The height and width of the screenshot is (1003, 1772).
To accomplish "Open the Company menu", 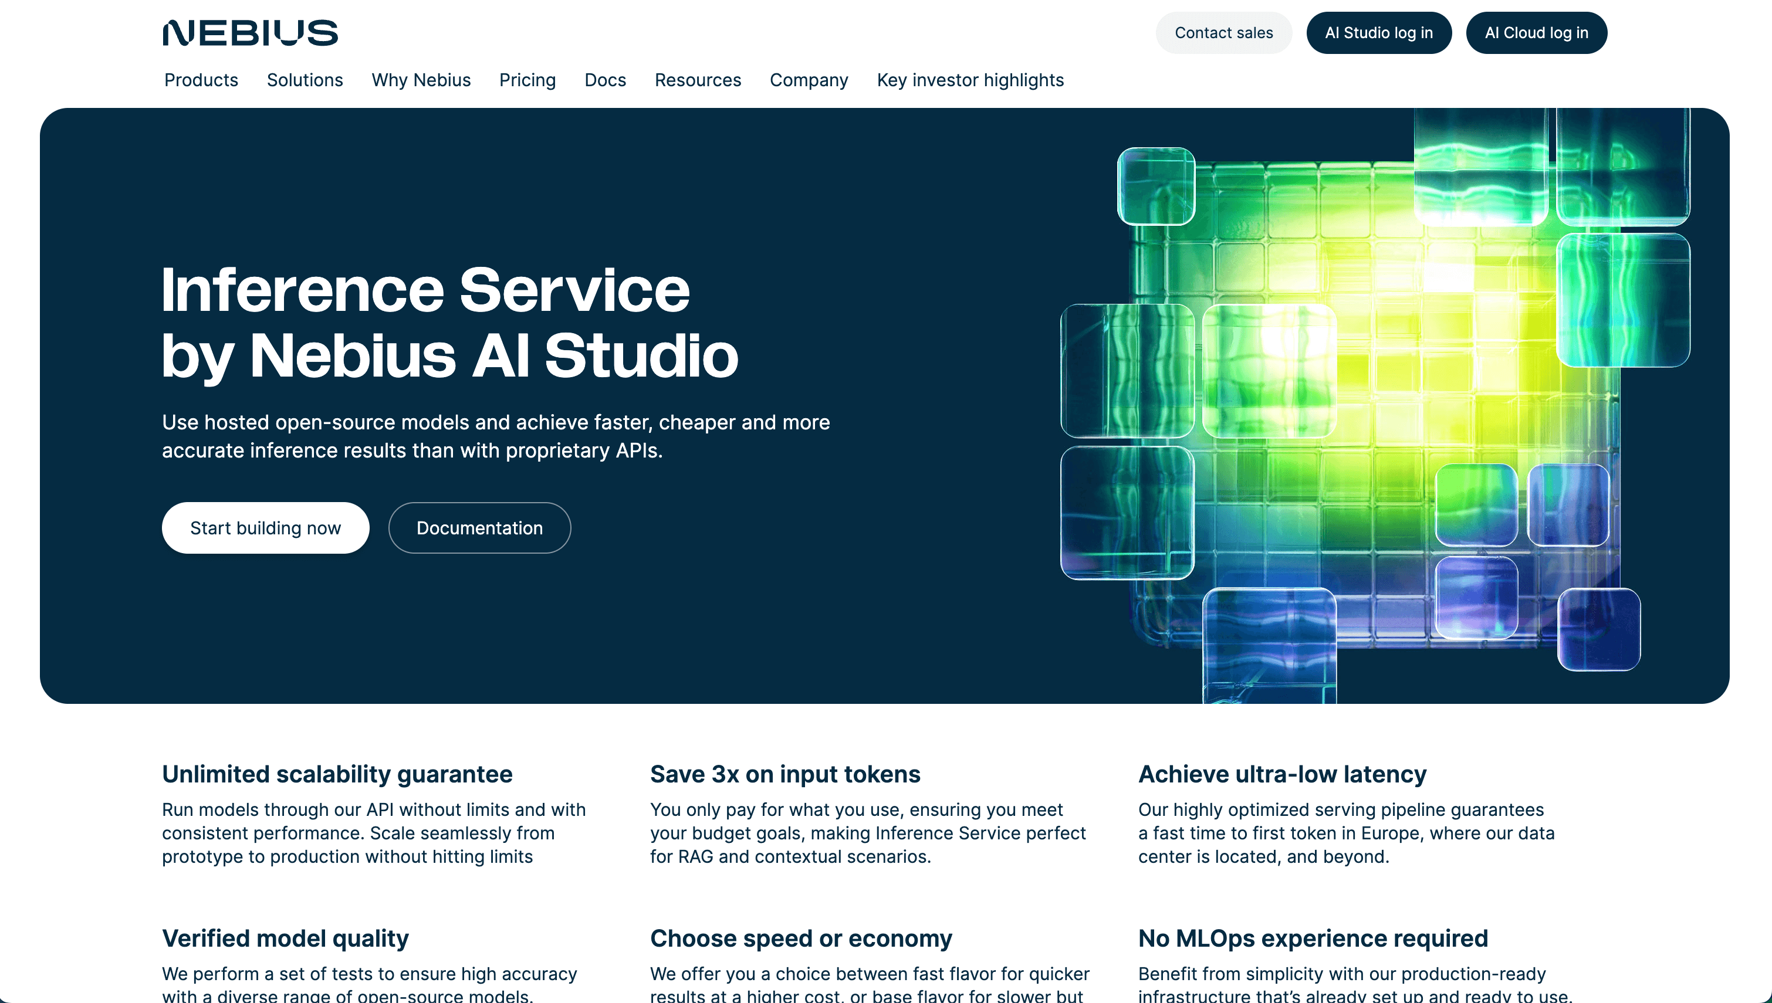I will (809, 80).
